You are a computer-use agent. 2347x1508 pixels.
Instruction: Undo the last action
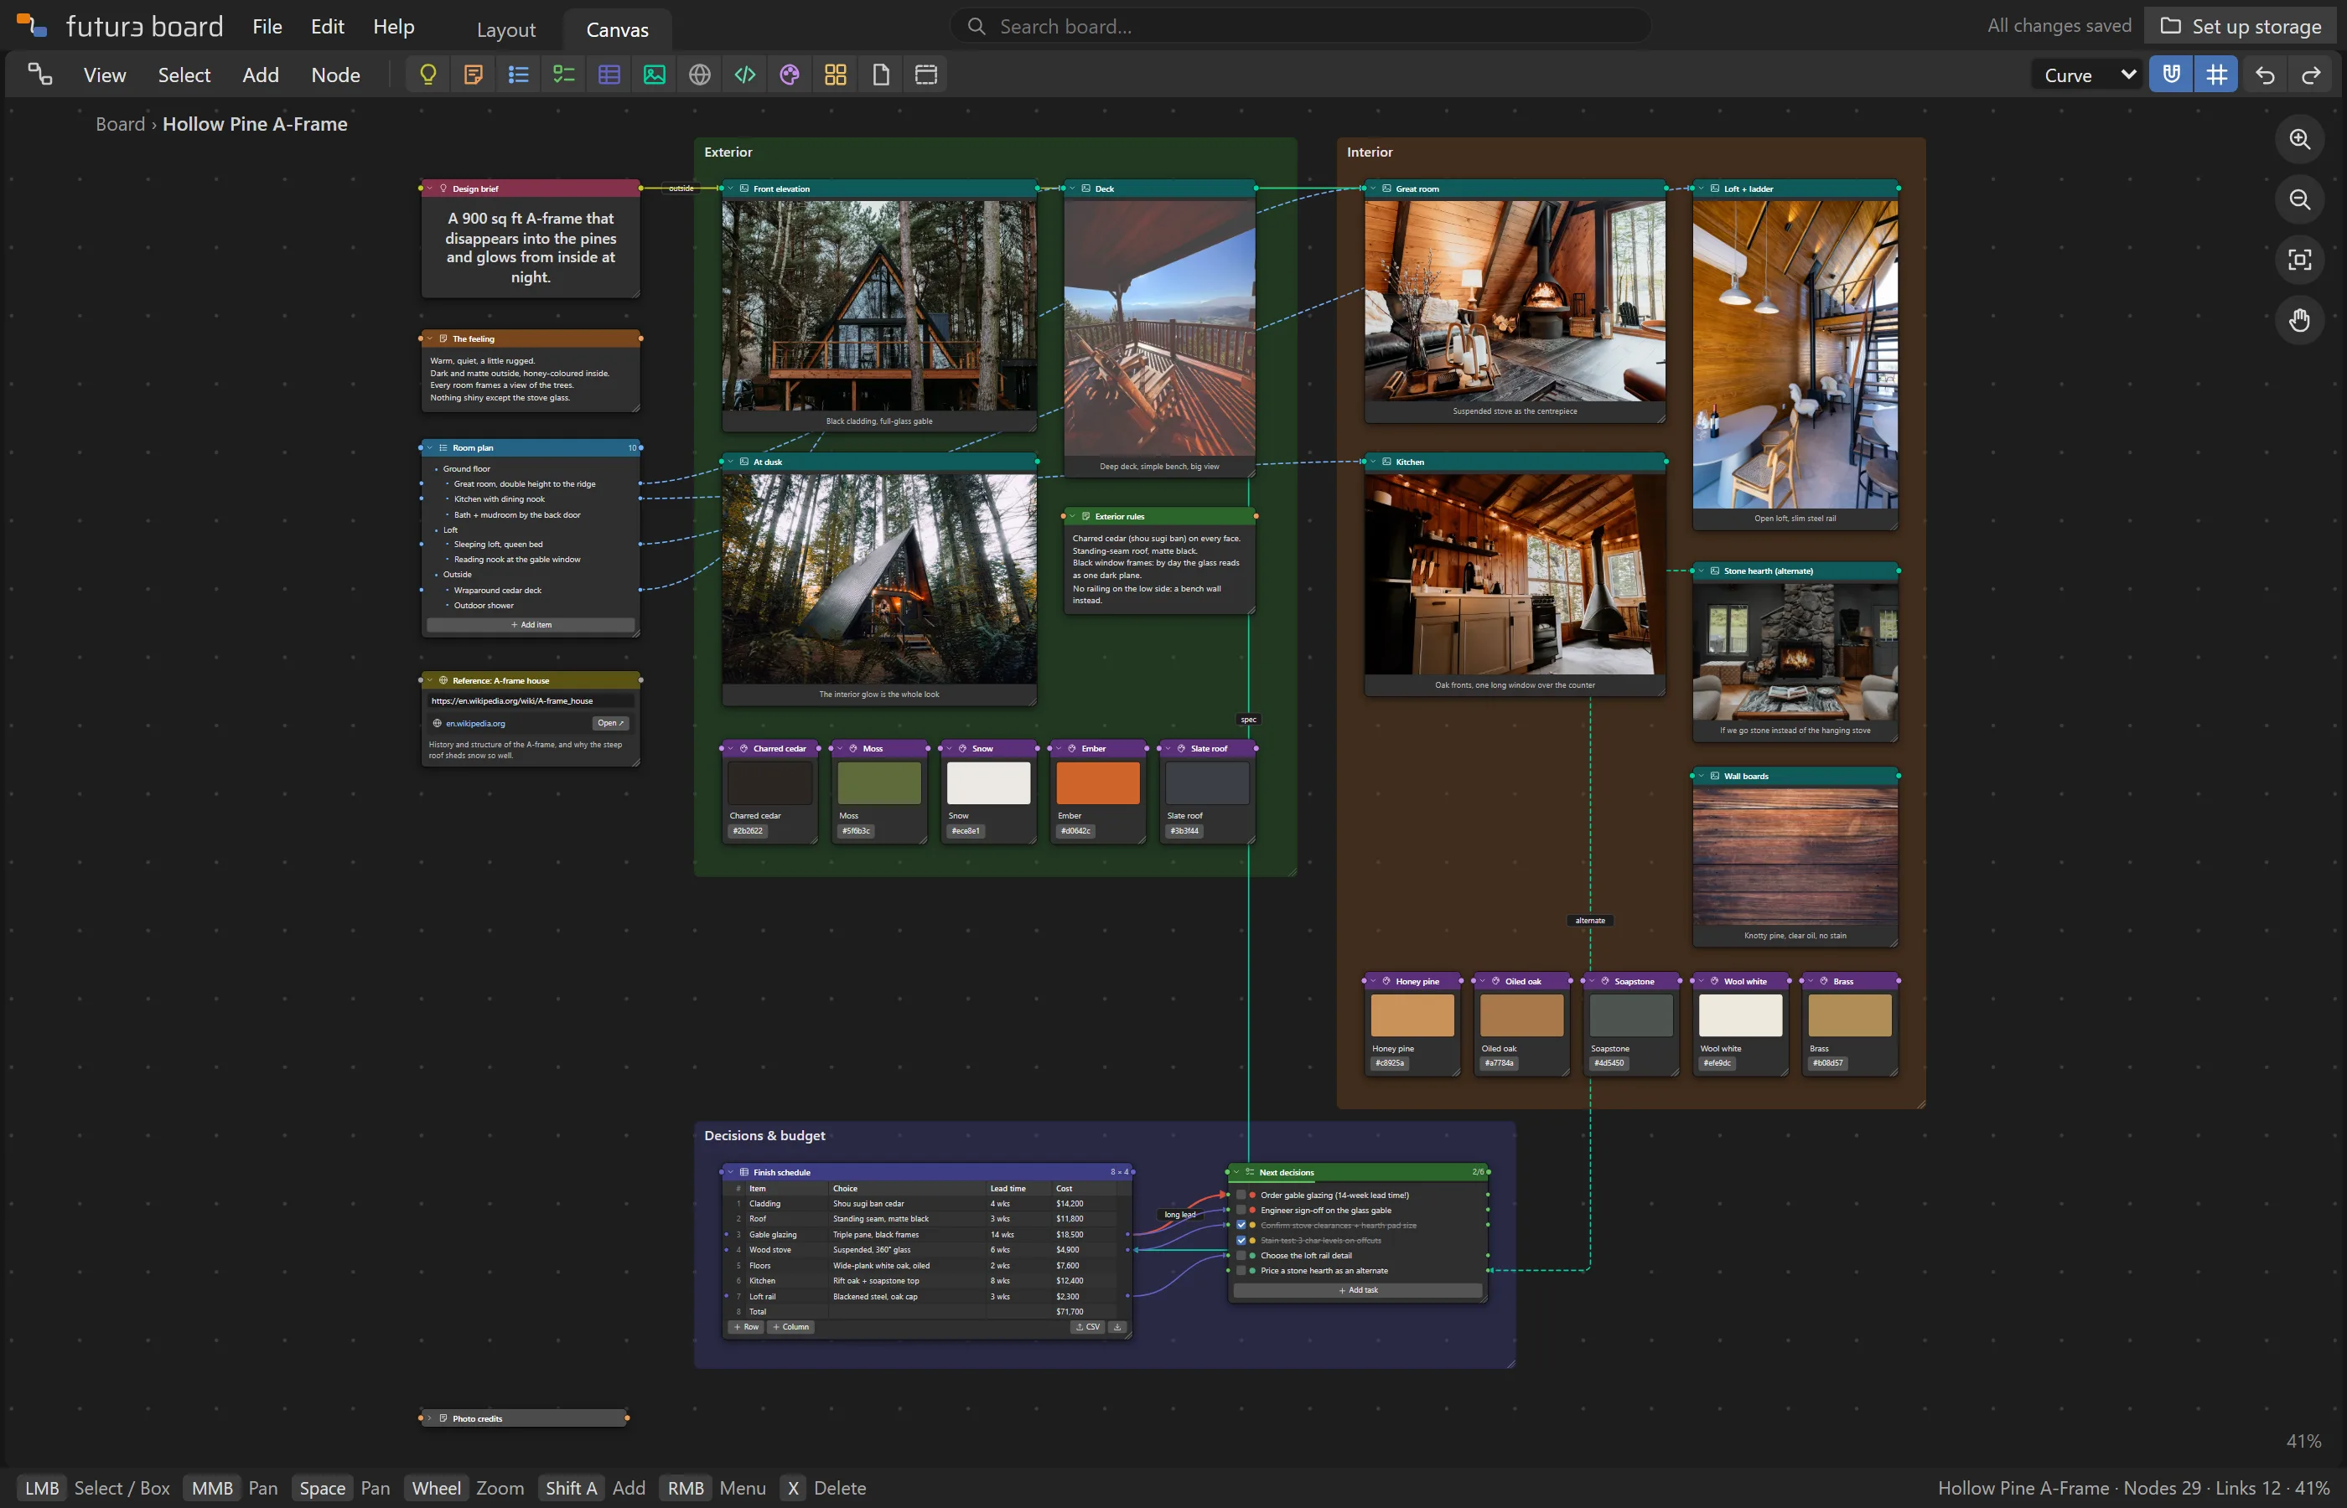(x=2265, y=75)
